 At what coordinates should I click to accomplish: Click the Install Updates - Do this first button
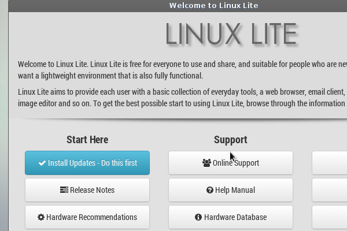coord(87,163)
